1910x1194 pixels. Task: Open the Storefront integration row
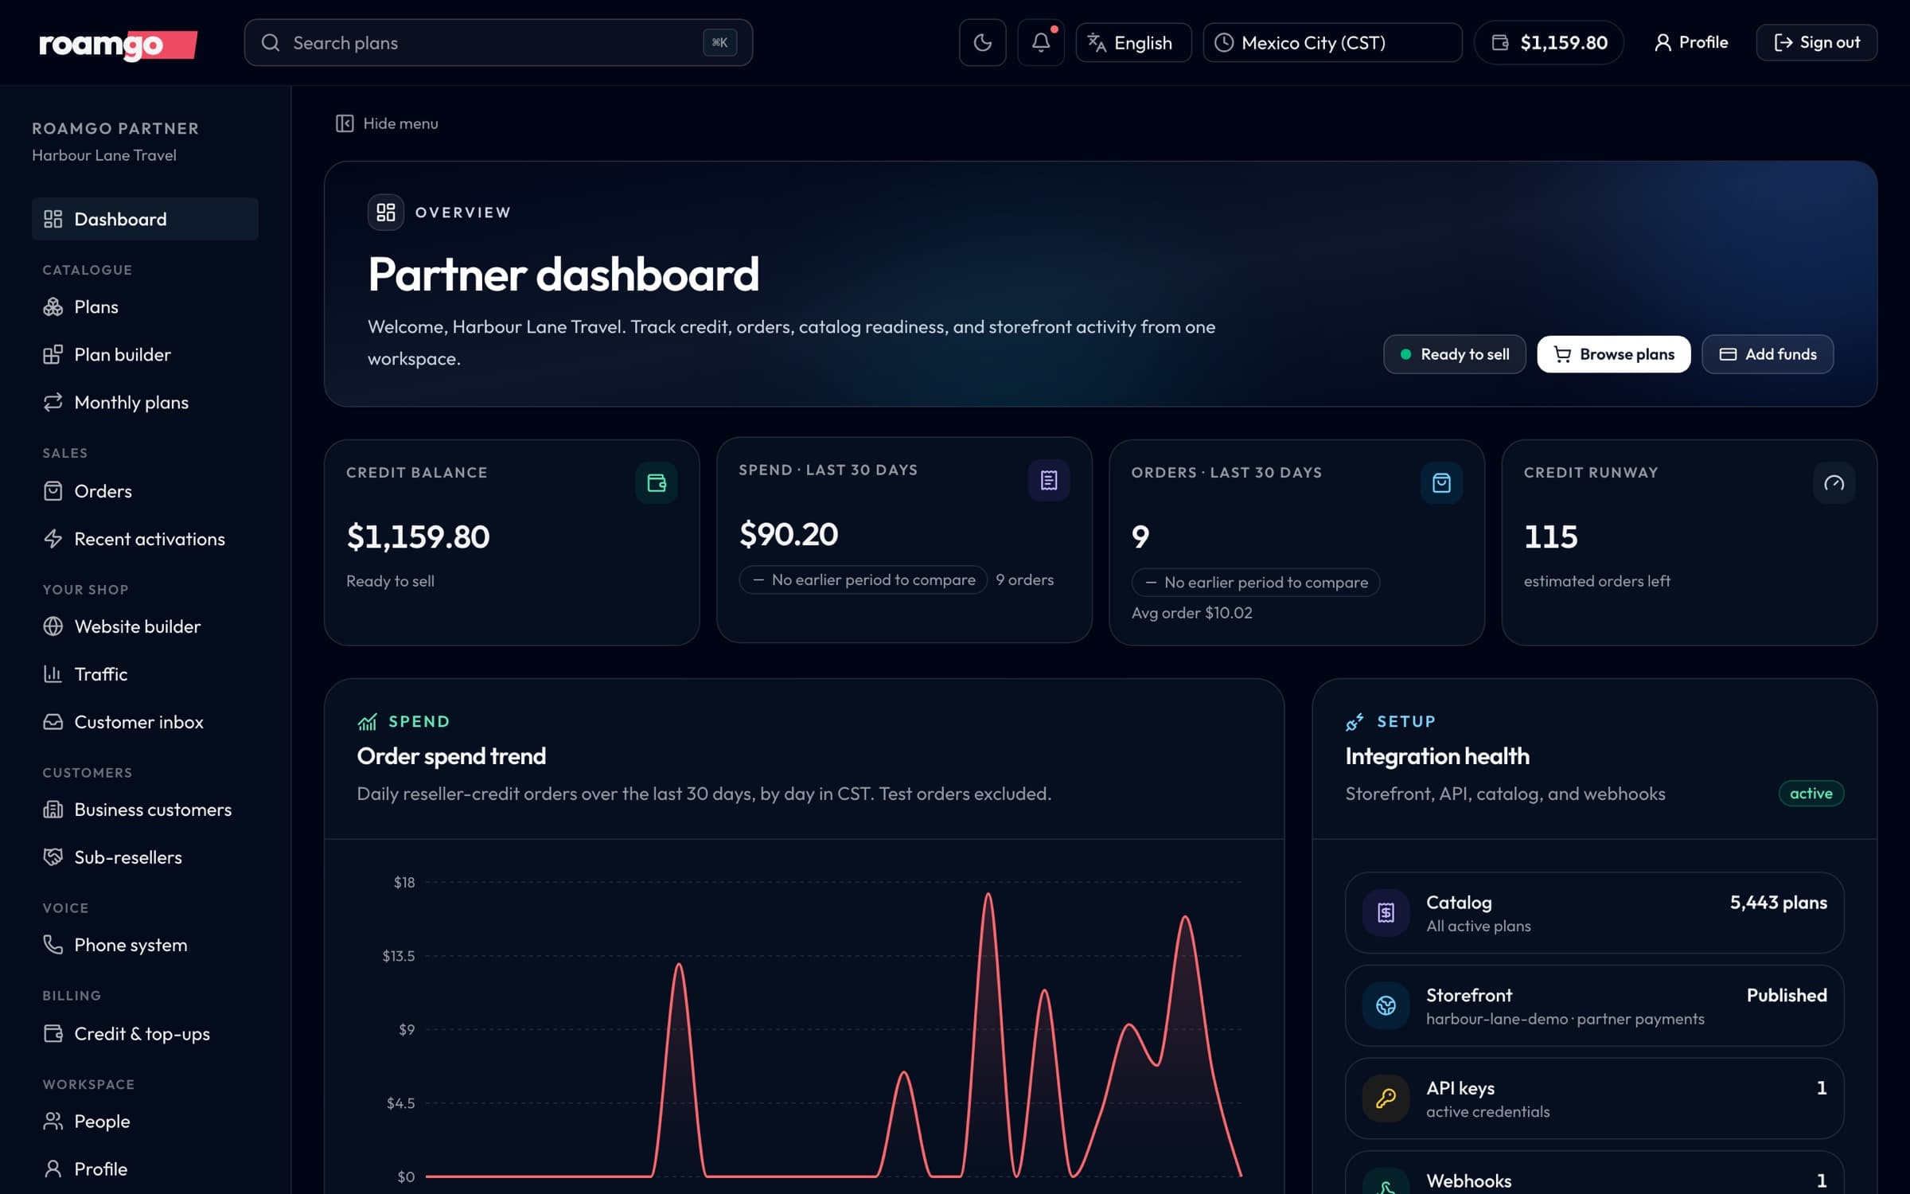(x=1594, y=1005)
